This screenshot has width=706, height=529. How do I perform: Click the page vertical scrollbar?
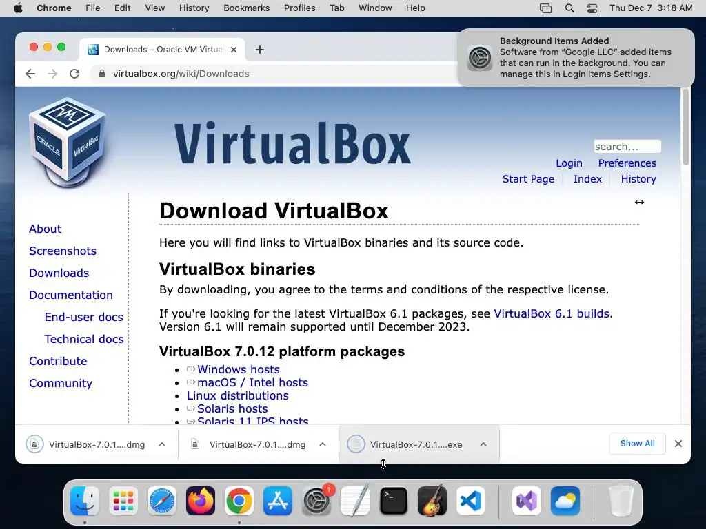tap(686, 127)
